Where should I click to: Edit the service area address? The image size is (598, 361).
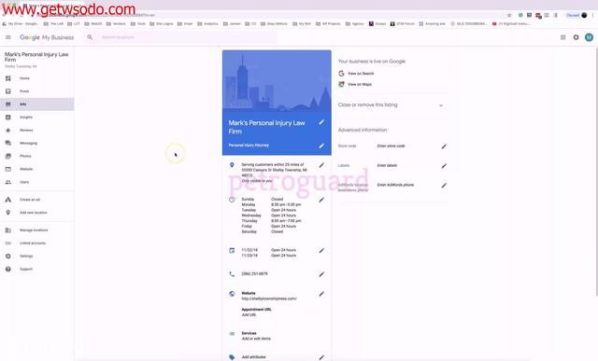tap(321, 165)
